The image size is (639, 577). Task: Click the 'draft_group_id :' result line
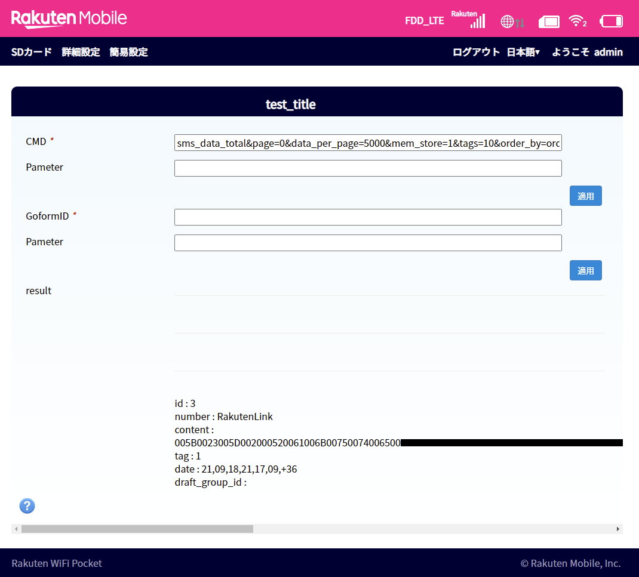click(211, 483)
